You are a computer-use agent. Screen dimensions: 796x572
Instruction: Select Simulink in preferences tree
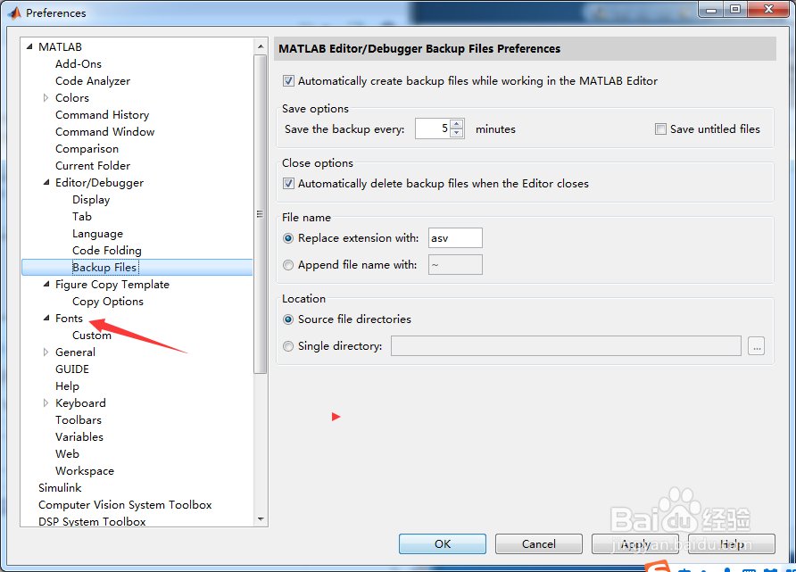point(60,488)
